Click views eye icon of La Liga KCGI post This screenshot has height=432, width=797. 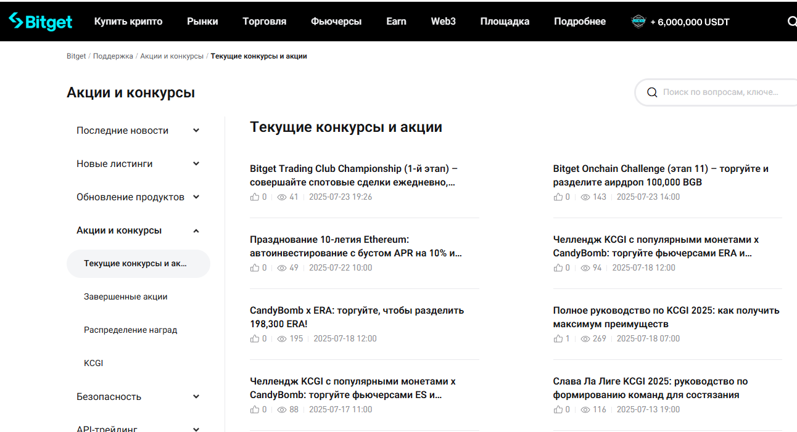coord(585,410)
